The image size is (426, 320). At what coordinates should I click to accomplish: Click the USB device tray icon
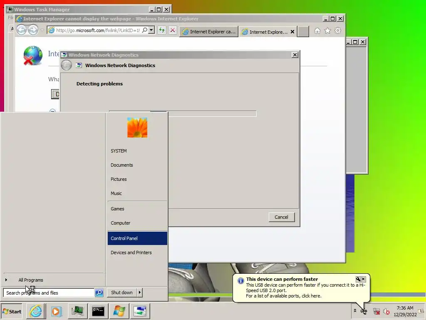tap(364, 312)
